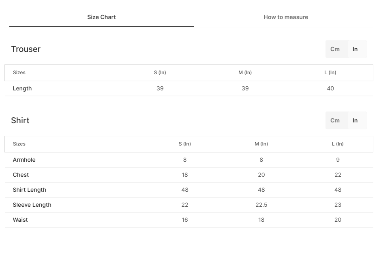Image resolution: width=379 pixels, height=257 pixels.
Task: Select the Shirt L (In) column header
Action: click(x=338, y=144)
